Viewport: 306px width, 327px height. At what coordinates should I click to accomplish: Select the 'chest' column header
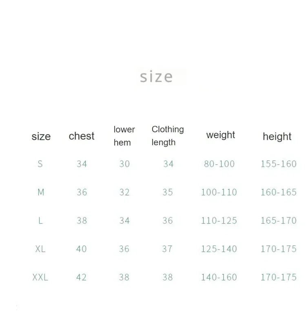pos(82,136)
